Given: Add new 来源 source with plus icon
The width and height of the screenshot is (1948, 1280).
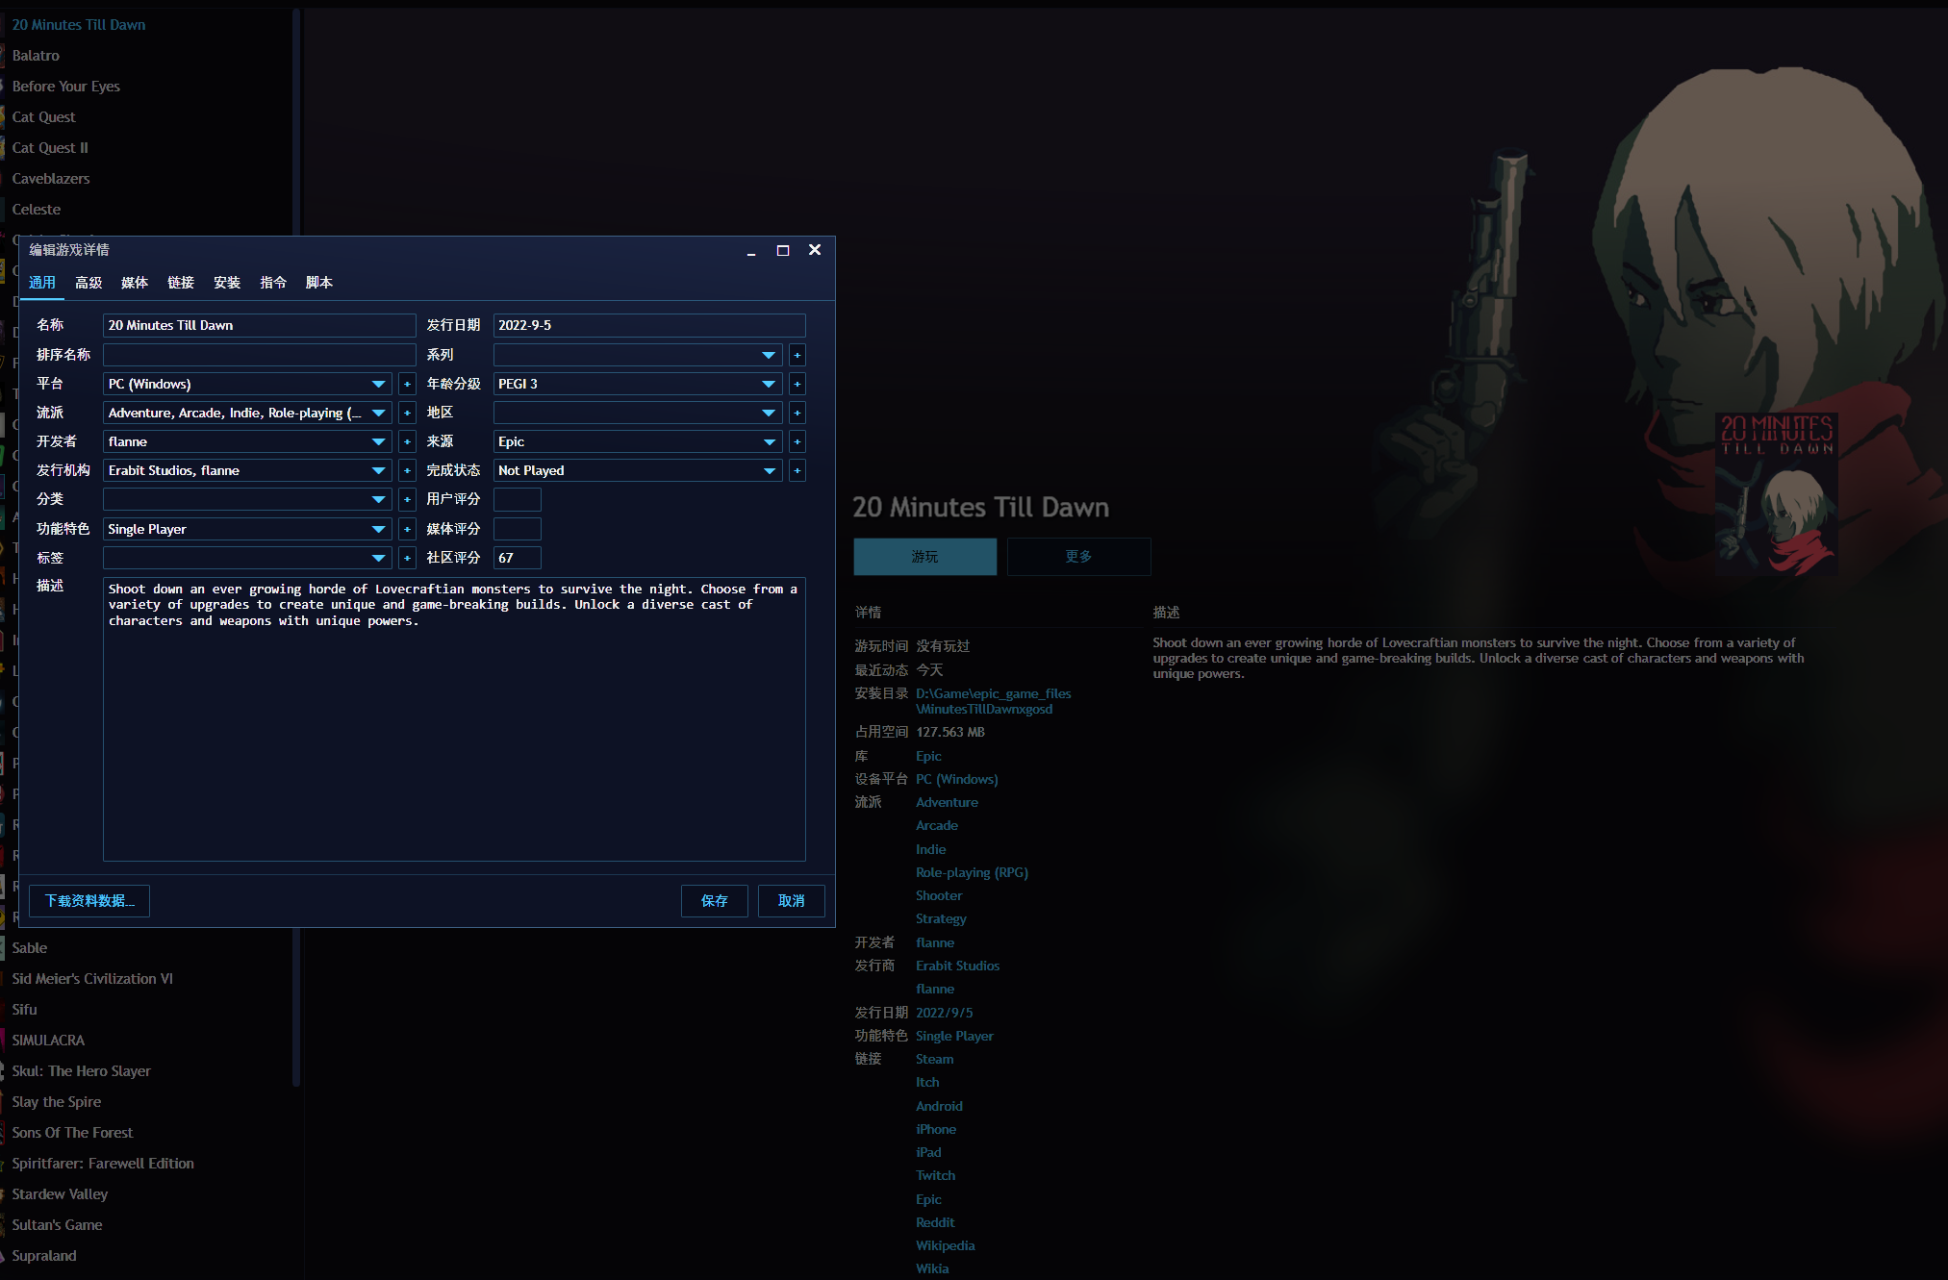Looking at the screenshot, I should click(x=797, y=441).
